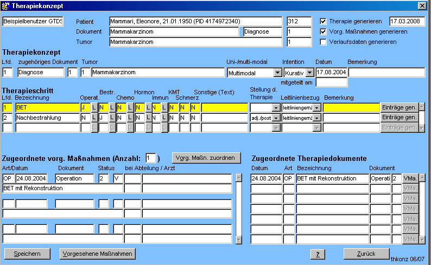
Task: Click Einträge gen. for the BET row
Action: tap(399, 107)
